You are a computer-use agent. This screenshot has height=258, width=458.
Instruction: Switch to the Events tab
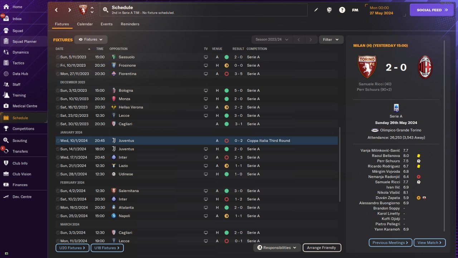tap(107, 24)
